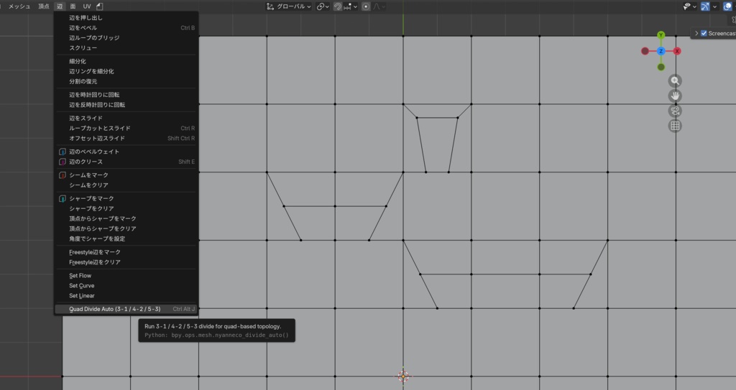Select シャープをクリア
This screenshot has width=736, height=390.
tap(126, 209)
